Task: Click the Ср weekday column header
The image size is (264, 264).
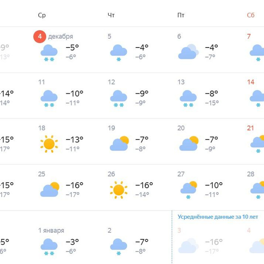Action: coord(42,15)
